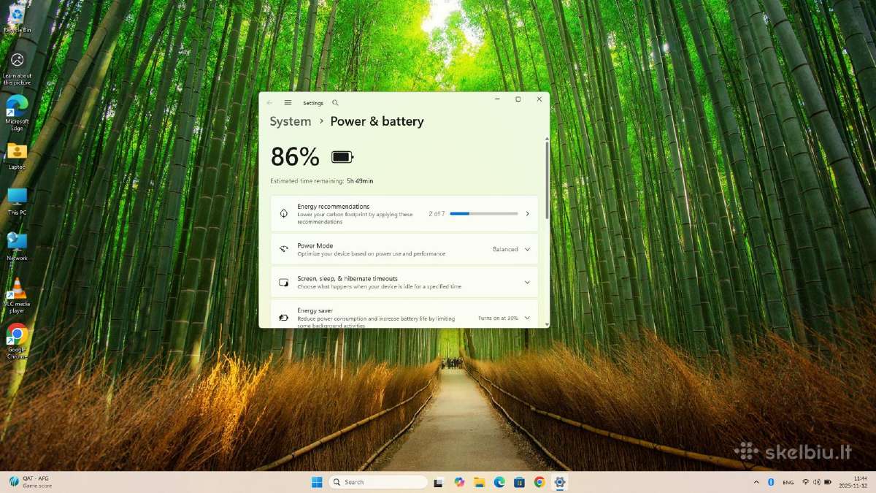The width and height of the screenshot is (876, 493).
Task: Click the battery icon in system tray
Action: tap(827, 482)
